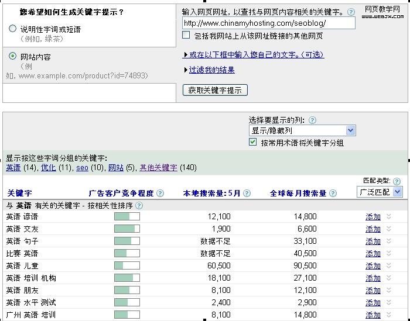This screenshot has width=410, height=321.
Task: Click help icon beside local search volume header
Action: pos(247,194)
